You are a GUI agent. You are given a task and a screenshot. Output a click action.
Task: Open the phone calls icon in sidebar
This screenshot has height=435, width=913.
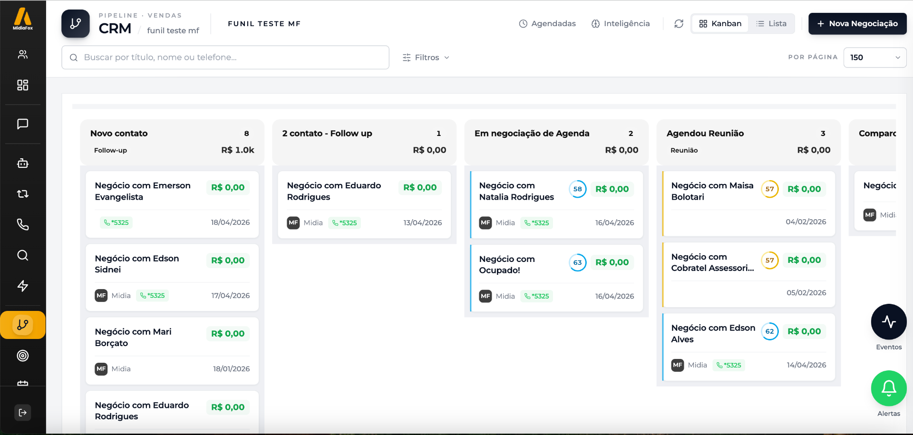pyautogui.click(x=23, y=224)
